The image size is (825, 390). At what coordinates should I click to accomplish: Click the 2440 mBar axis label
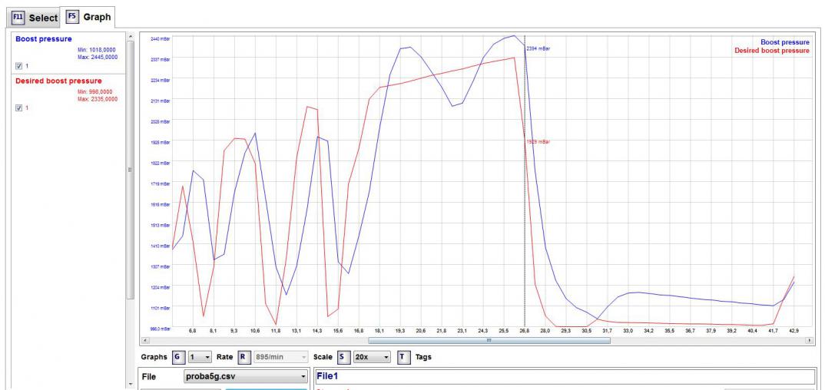(160, 39)
